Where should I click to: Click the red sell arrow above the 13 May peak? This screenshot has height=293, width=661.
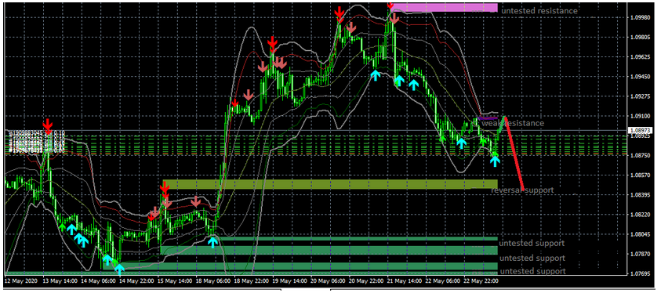point(48,125)
